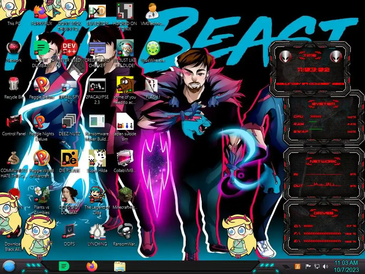Select the DONT STICK THIS IN YO... icon

click(69, 17)
